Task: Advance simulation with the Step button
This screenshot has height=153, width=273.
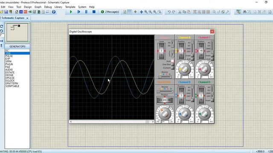Action: 78,12
